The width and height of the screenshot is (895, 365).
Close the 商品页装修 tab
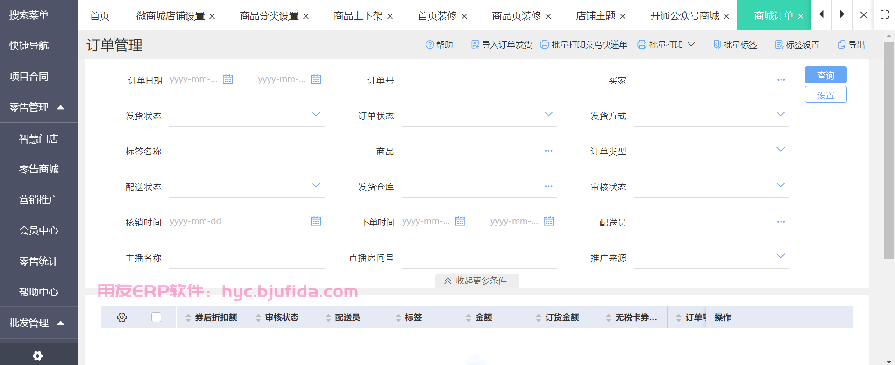[548, 16]
